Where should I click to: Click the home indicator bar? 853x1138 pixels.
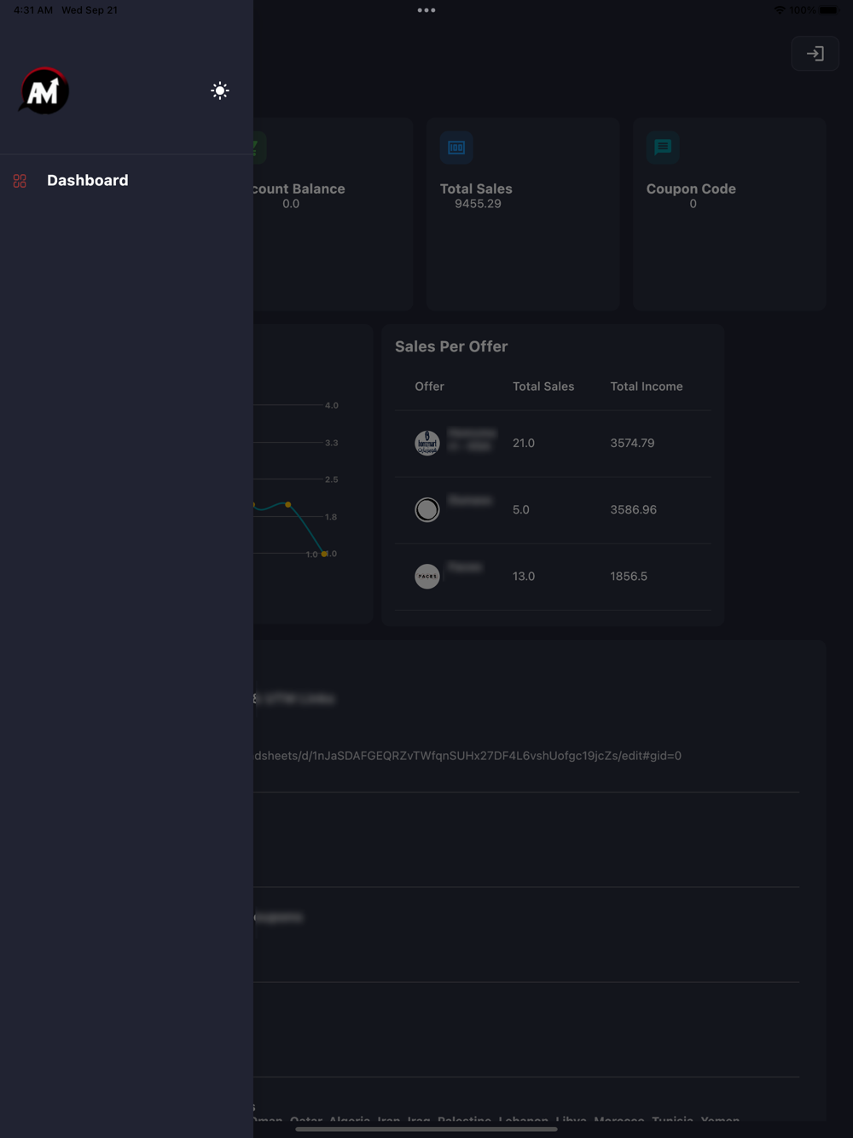coord(426,1129)
